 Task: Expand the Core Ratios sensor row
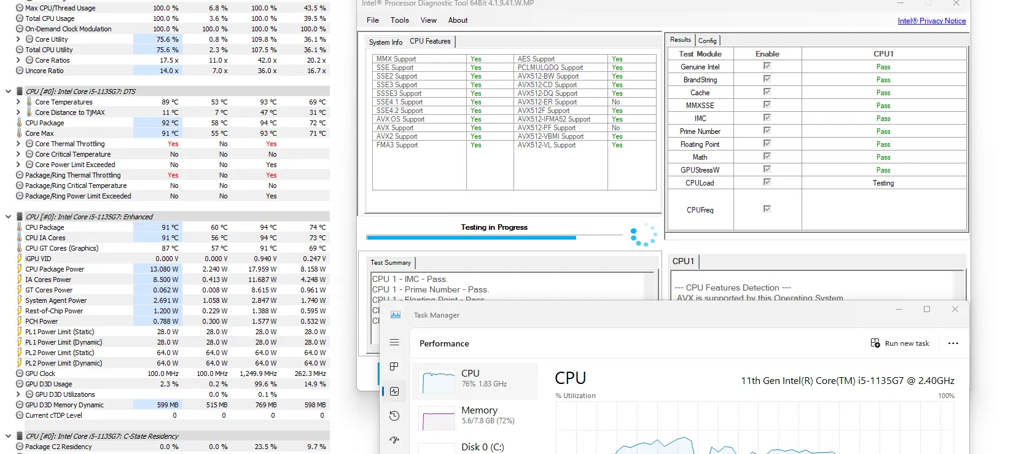tap(18, 60)
